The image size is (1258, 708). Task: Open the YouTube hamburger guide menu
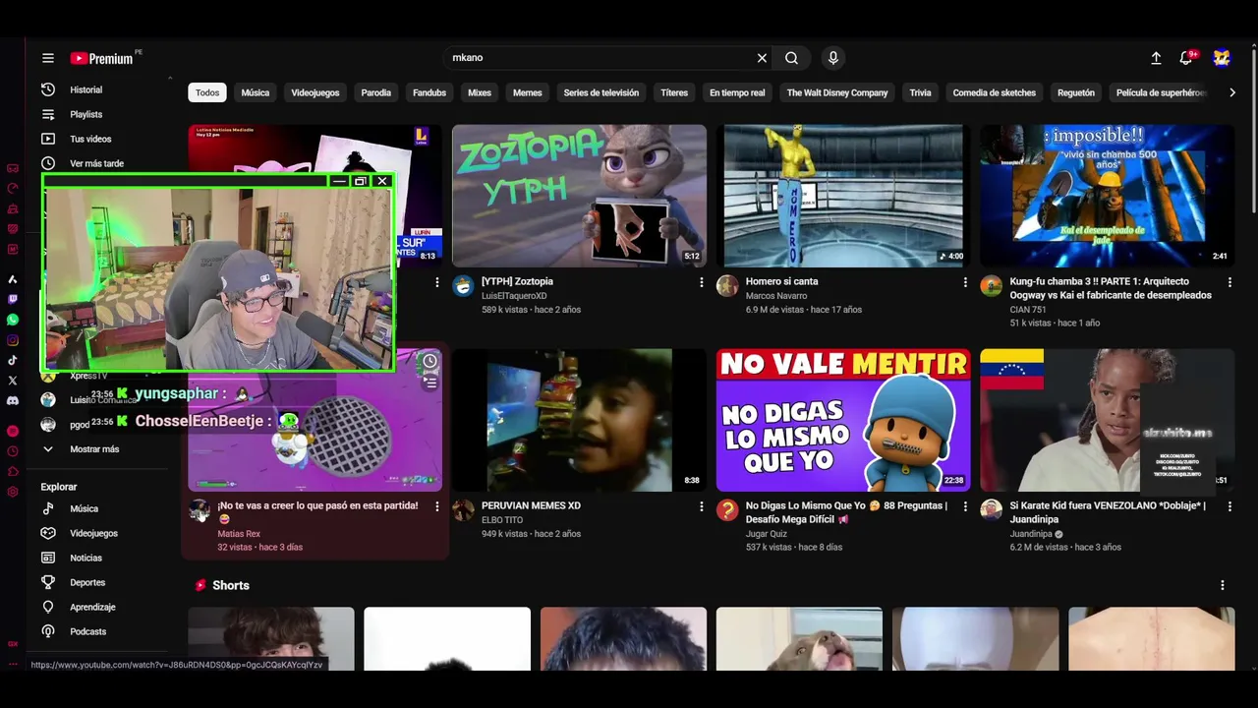pyautogui.click(x=47, y=58)
